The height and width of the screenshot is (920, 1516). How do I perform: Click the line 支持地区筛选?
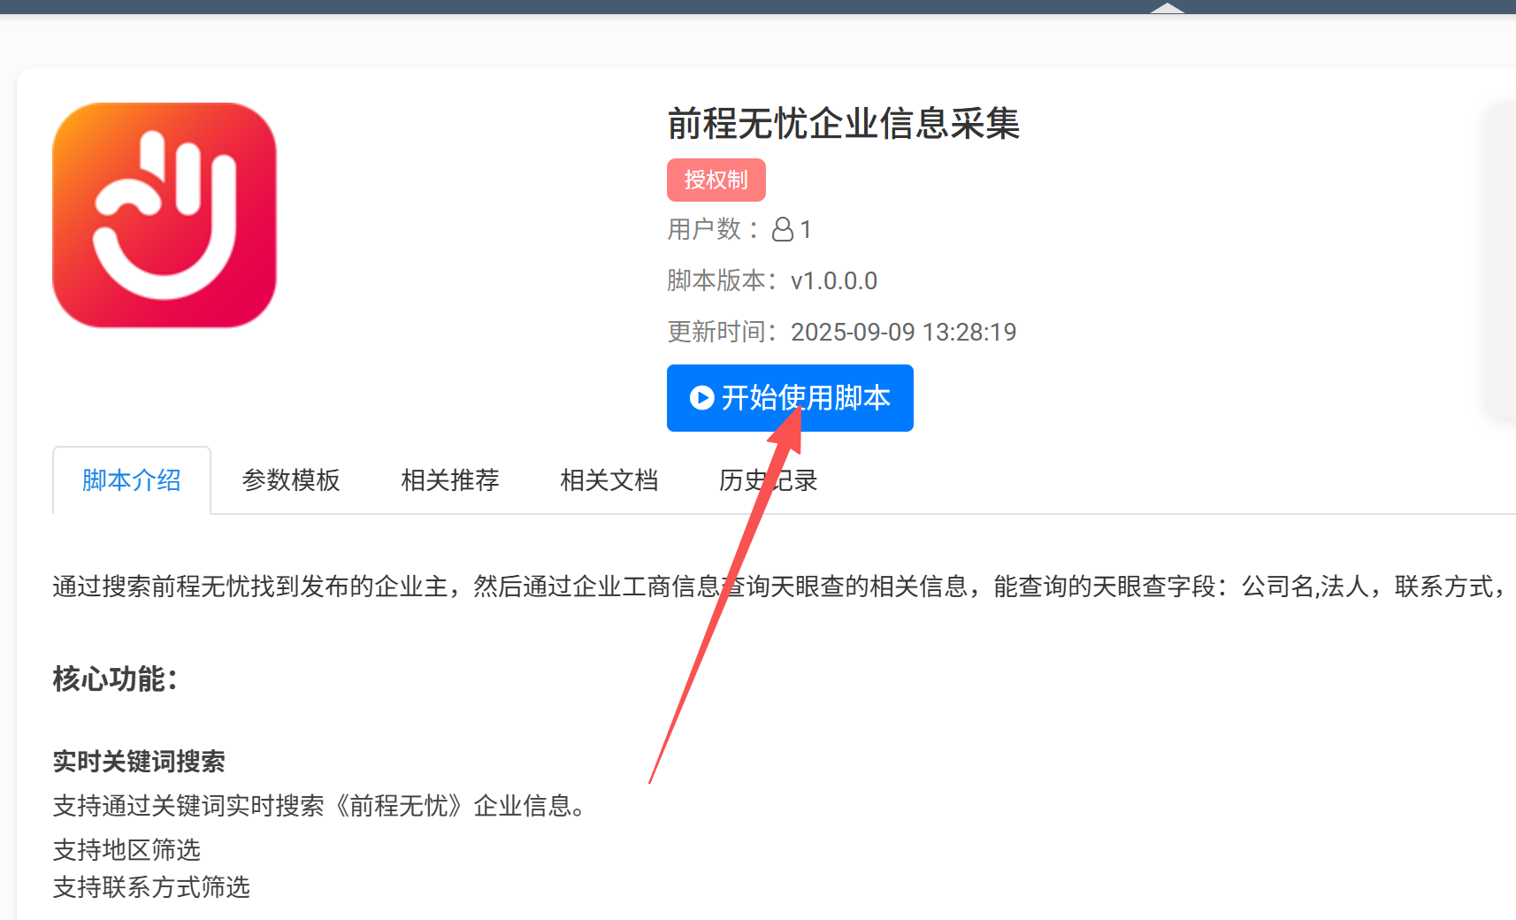126,850
